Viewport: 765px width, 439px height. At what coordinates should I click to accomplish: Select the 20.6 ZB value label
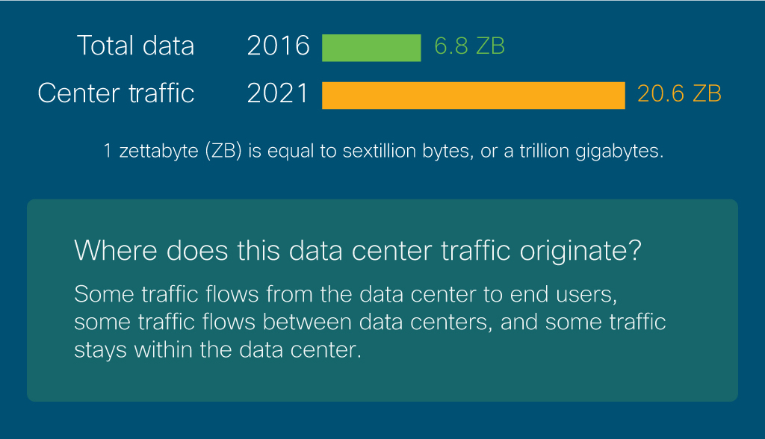(x=678, y=93)
